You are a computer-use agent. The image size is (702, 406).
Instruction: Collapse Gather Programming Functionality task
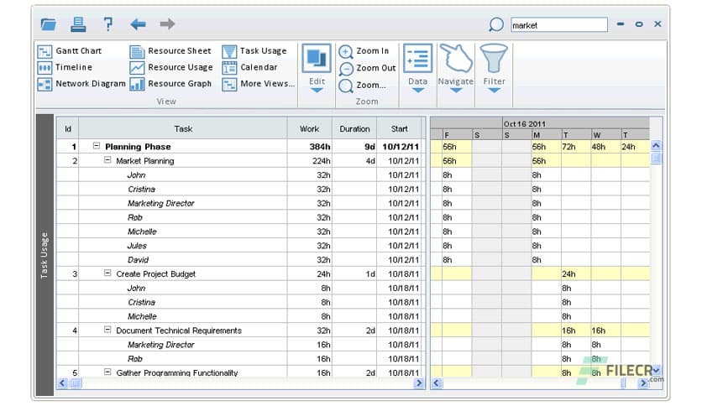[x=107, y=372]
